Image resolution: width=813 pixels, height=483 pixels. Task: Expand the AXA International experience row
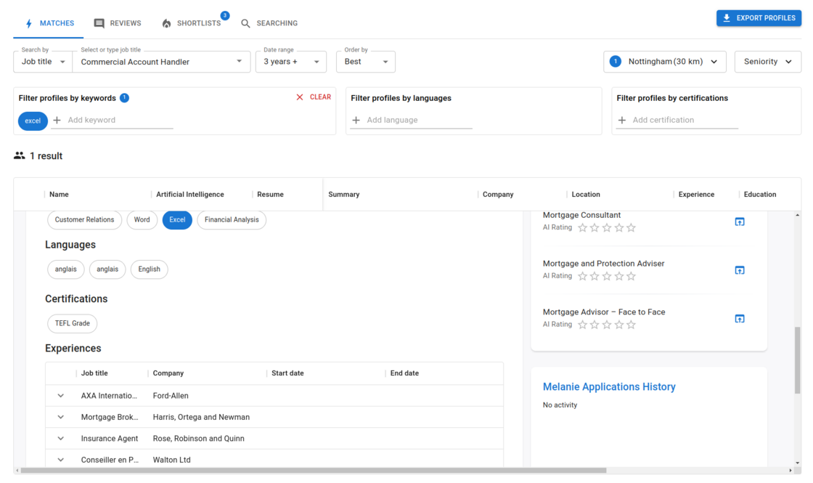[61, 395]
